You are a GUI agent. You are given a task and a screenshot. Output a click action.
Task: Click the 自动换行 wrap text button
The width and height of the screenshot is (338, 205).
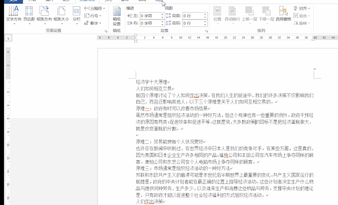click(x=232, y=15)
